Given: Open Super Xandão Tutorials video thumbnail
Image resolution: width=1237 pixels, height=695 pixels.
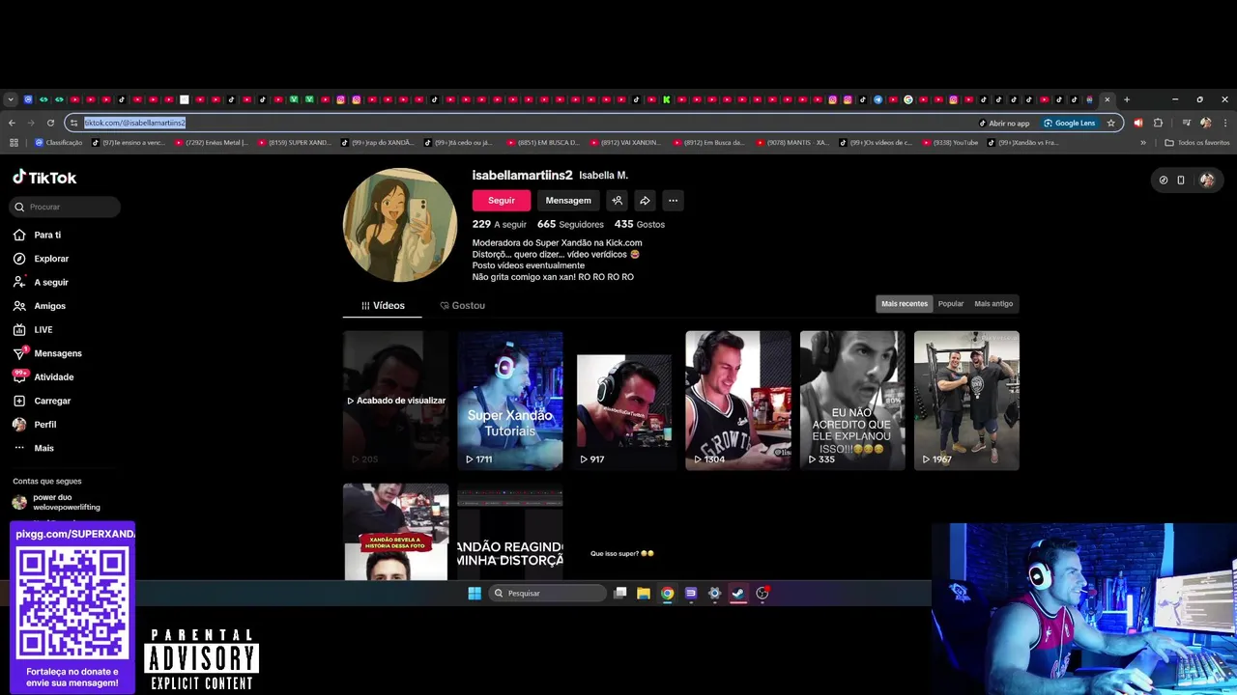Looking at the screenshot, I should (510, 401).
